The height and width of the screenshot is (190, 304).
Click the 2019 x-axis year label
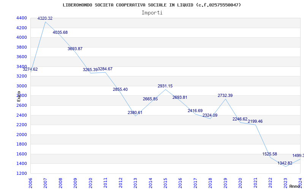click(225, 183)
